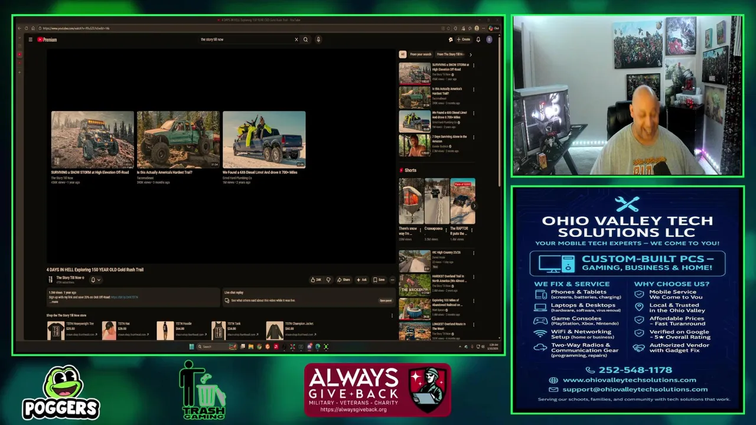Image resolution: width=756 pixels, height=425 pixels.
Task: Open the YouTube account avatar menu
Action: tap(489, 40)
